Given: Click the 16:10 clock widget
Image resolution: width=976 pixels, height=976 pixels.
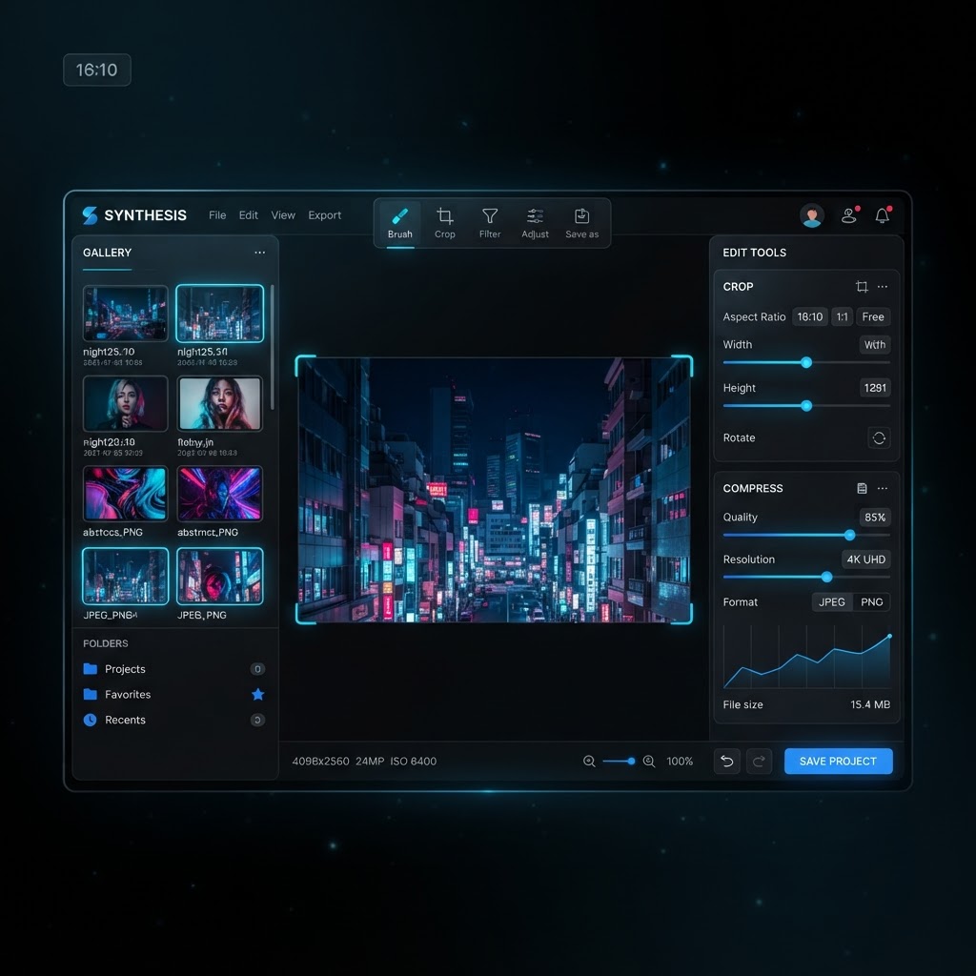Looking at the screenshot, I should click(x=97, y=70).
